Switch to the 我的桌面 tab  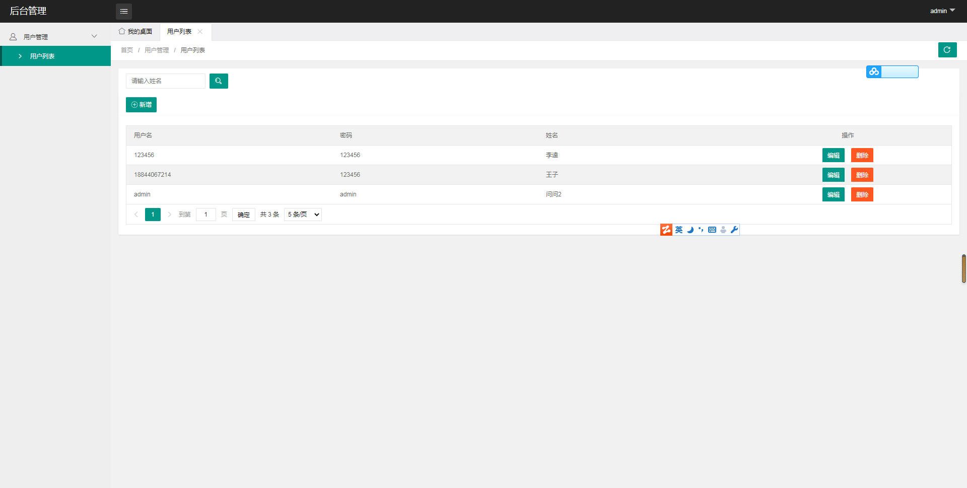point(135,31)
